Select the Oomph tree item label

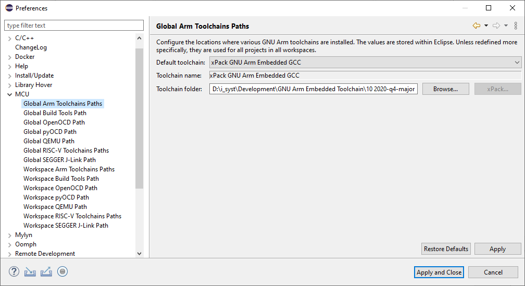(x=26, y=244)
